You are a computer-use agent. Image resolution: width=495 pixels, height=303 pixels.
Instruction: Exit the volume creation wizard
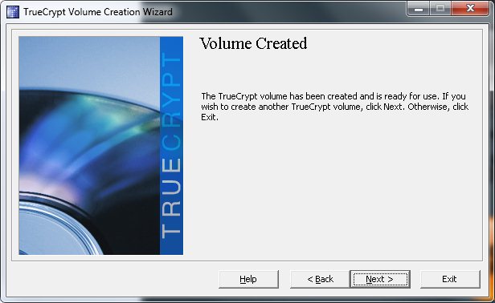point(450,279)
